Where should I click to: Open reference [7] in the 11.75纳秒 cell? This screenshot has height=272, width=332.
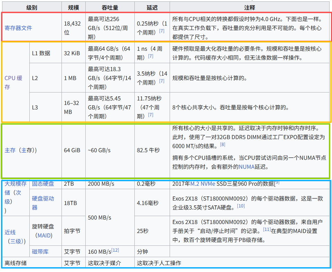pos(151,115)
